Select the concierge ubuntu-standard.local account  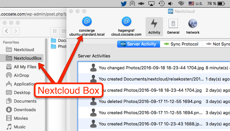click(87, 26)
